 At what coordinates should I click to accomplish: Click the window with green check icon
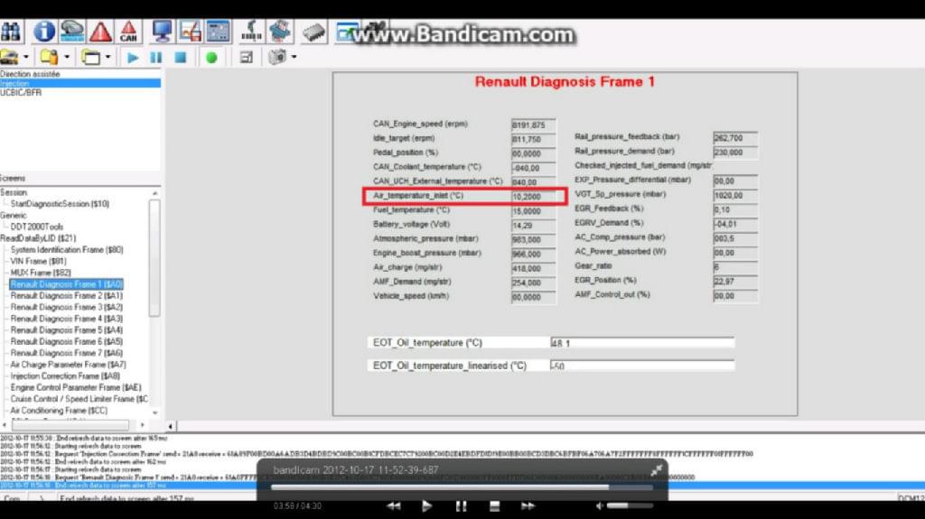click(346, 32)
